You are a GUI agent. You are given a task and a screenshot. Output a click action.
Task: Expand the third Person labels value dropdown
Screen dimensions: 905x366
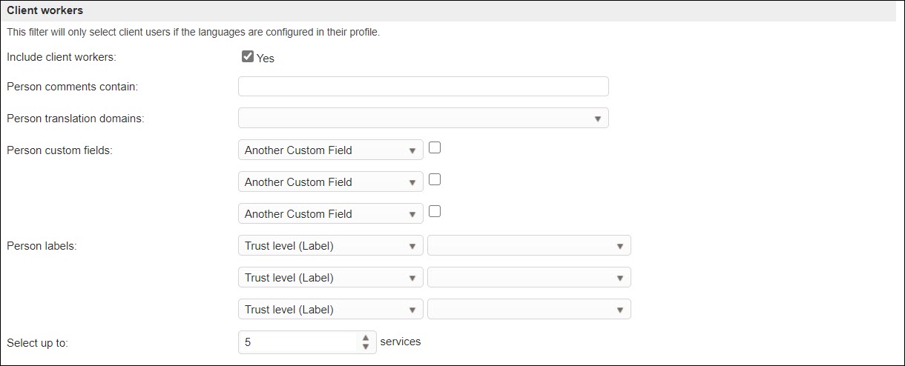point(529,310)
